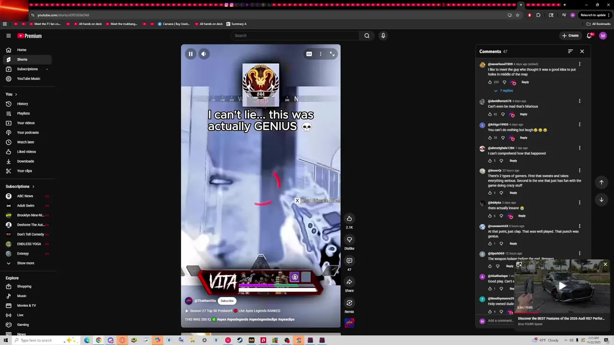
Task: Subscribe to @TheManVita
Action: pyautogui.click(x=227, y=301)
